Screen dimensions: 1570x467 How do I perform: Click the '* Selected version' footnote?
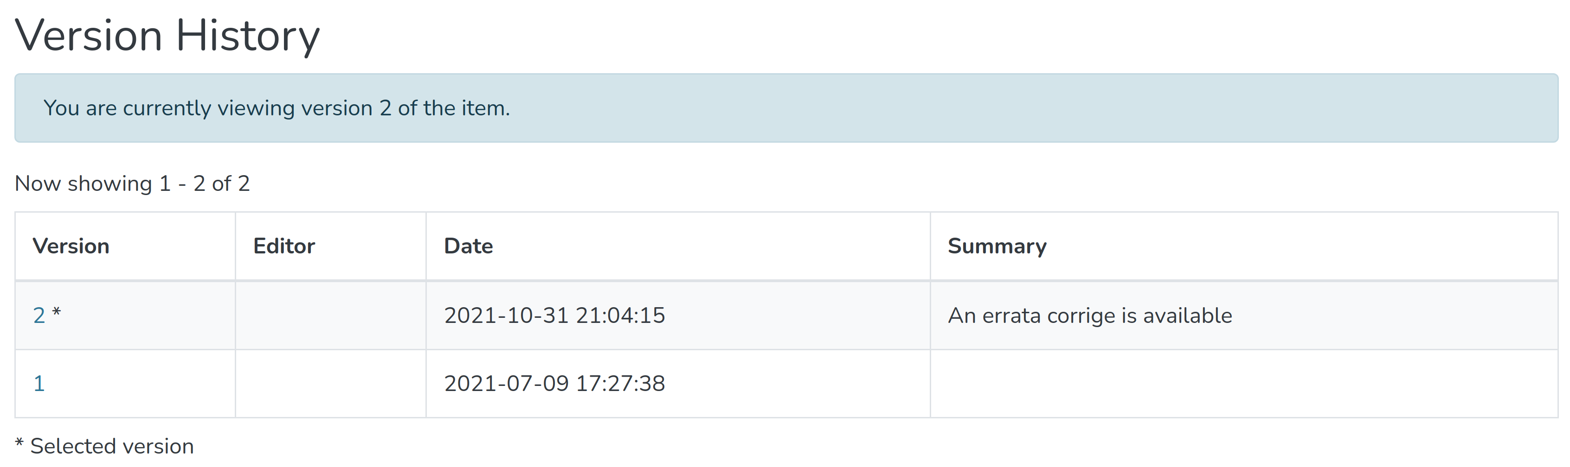coord(104,446)
